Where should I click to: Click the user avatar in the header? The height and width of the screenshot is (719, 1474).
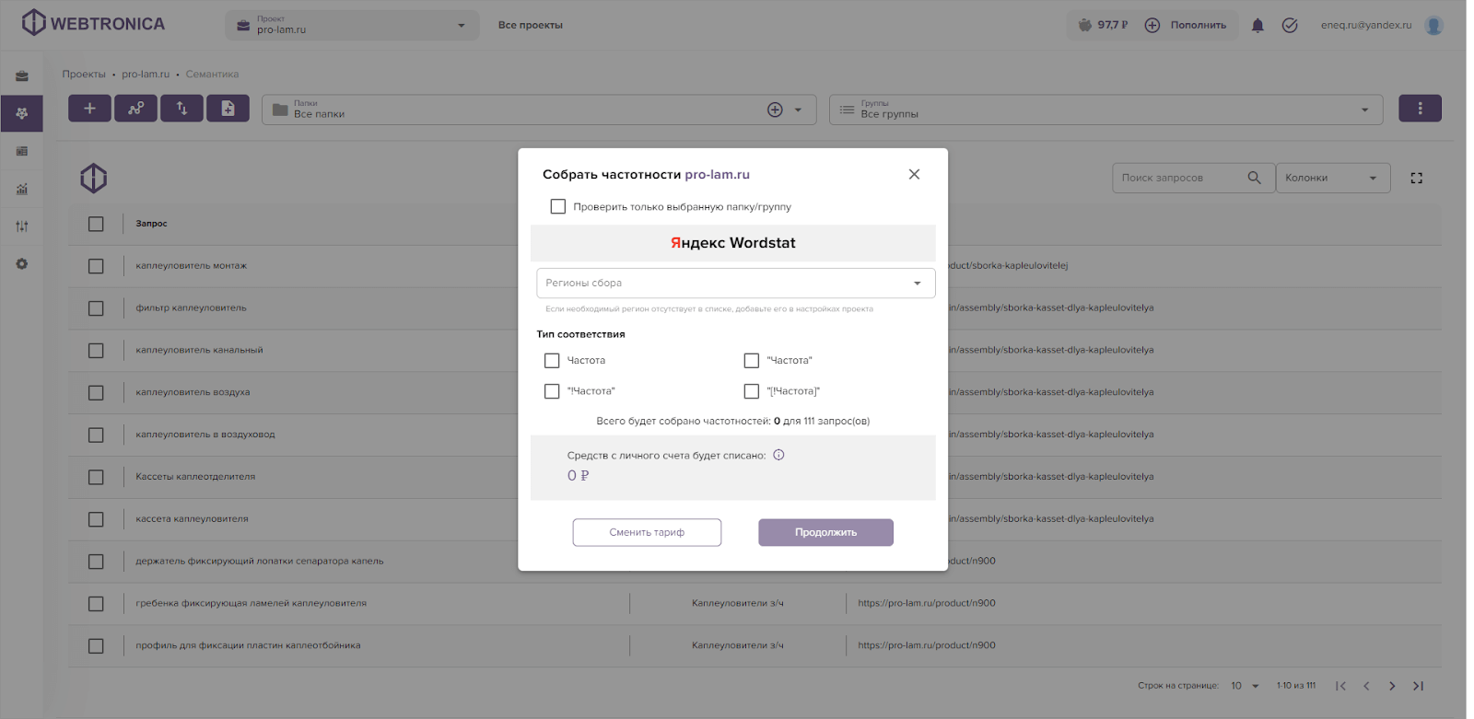point(1433,26)
